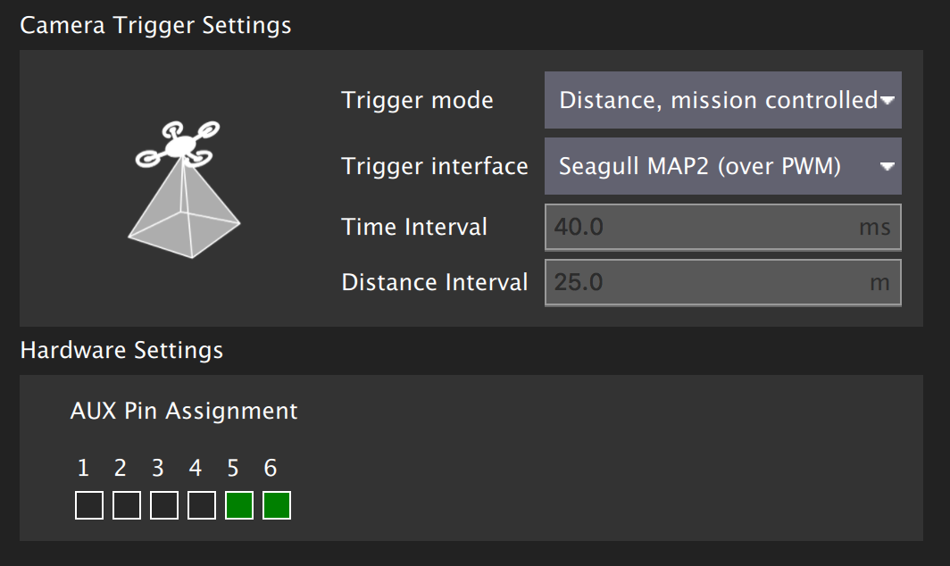This screenshot has width=950, height=566.
Task: Enable AUX pin 1 for camera trigger
Action: click(x=87, y=504)
